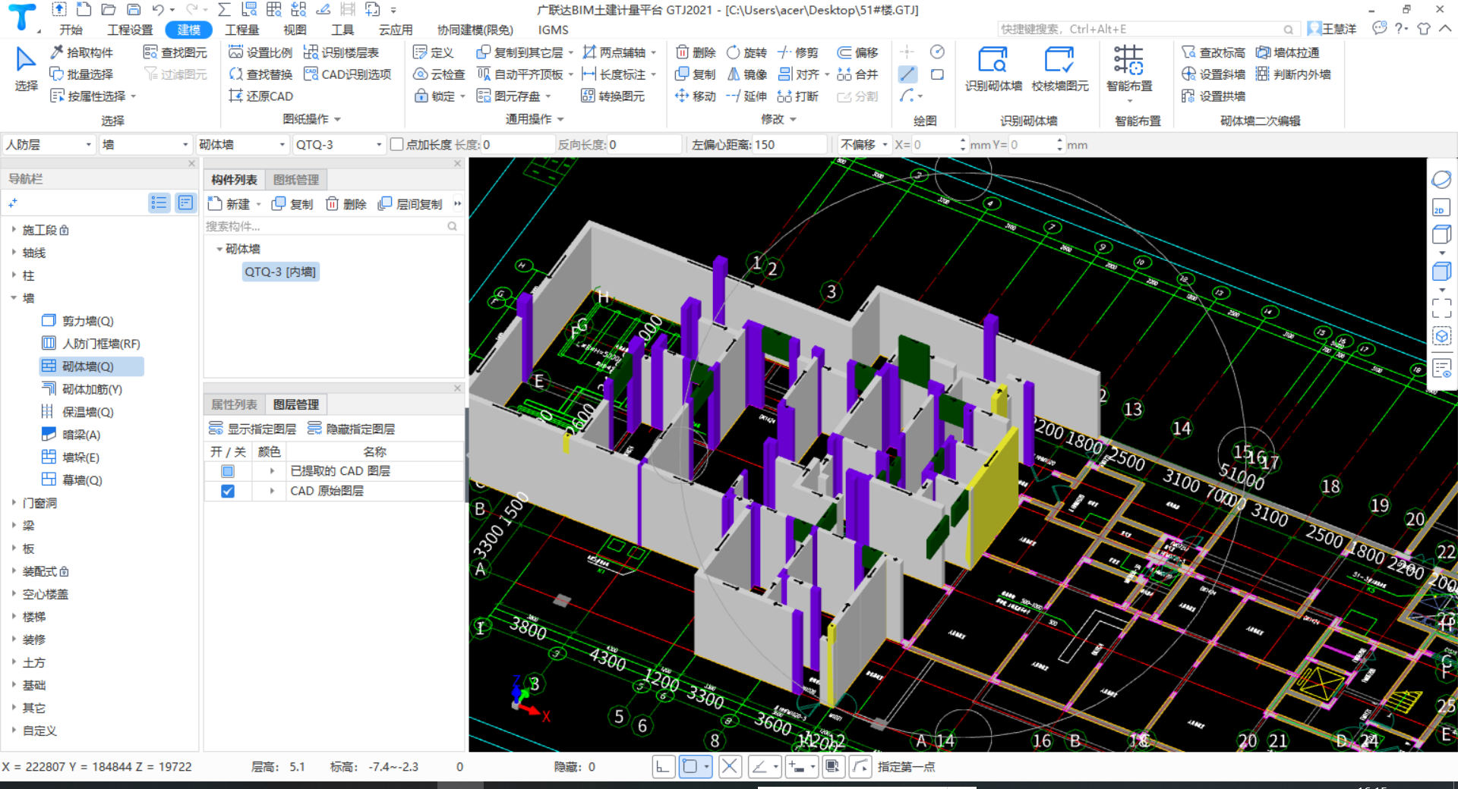Click the 2D view toggle icon
Screen dimensions: 1458x789
click(1441, 209)
